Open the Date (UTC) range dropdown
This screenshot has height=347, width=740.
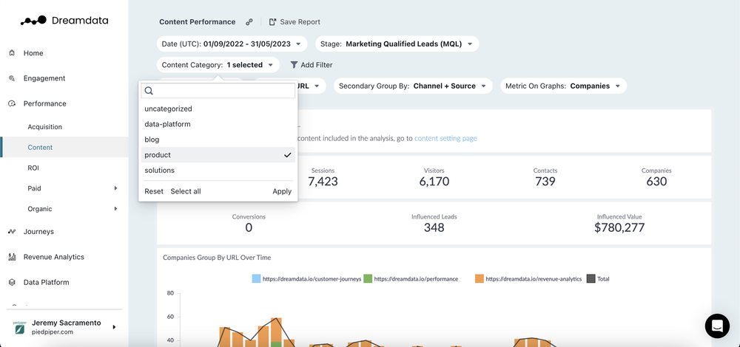pos(232,44)
